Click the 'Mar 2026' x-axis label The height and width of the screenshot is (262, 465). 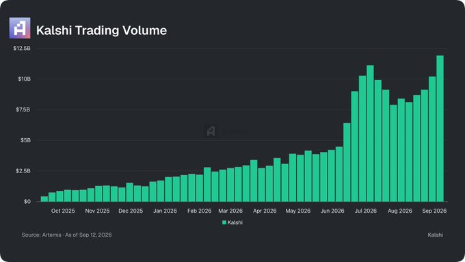pyautogui.click(x=230, y=211)
